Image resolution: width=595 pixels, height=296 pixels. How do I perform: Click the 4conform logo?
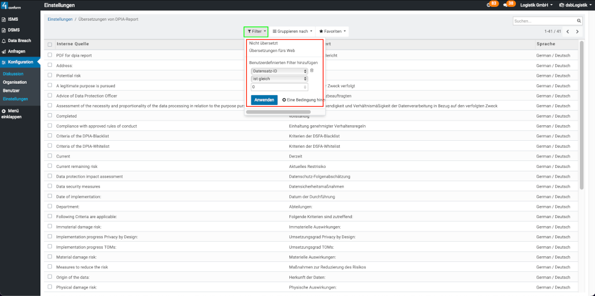pyautogui.click(x=12, y=6)
